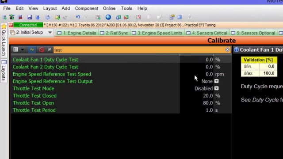This screenshot has height=159, width=283.
Task: Switch to 4: Sensors Critical tab
Action: pyautogui.click(x=207, y=33)
